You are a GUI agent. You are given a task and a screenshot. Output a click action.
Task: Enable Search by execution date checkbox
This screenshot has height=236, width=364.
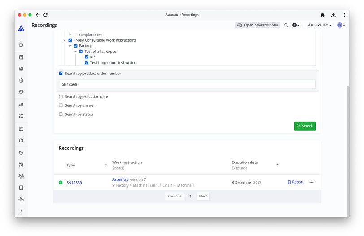[61, 96]
